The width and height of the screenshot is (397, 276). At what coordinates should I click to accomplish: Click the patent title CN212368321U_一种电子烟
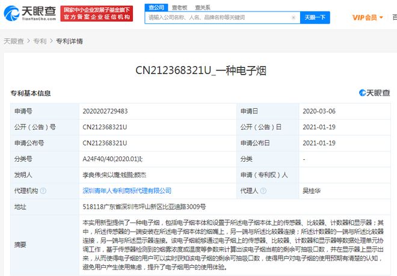point(198,72)
